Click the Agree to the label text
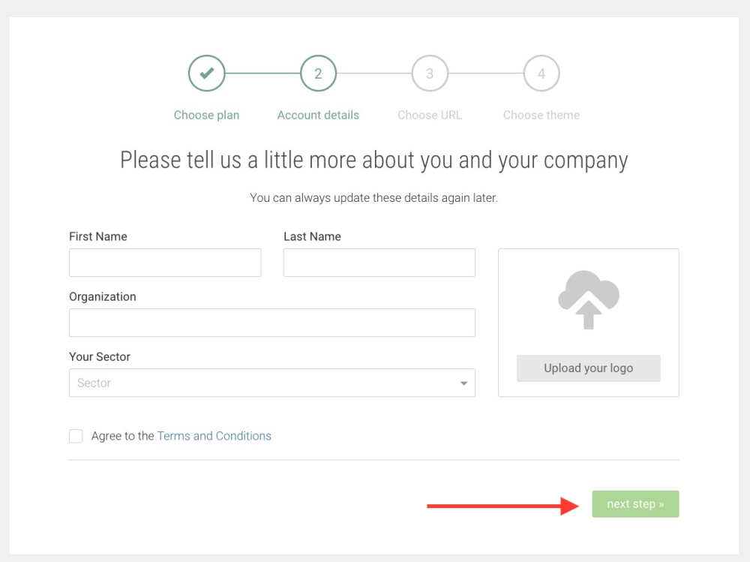The height and width of the screenshot is (562, 750). (123, 436)
